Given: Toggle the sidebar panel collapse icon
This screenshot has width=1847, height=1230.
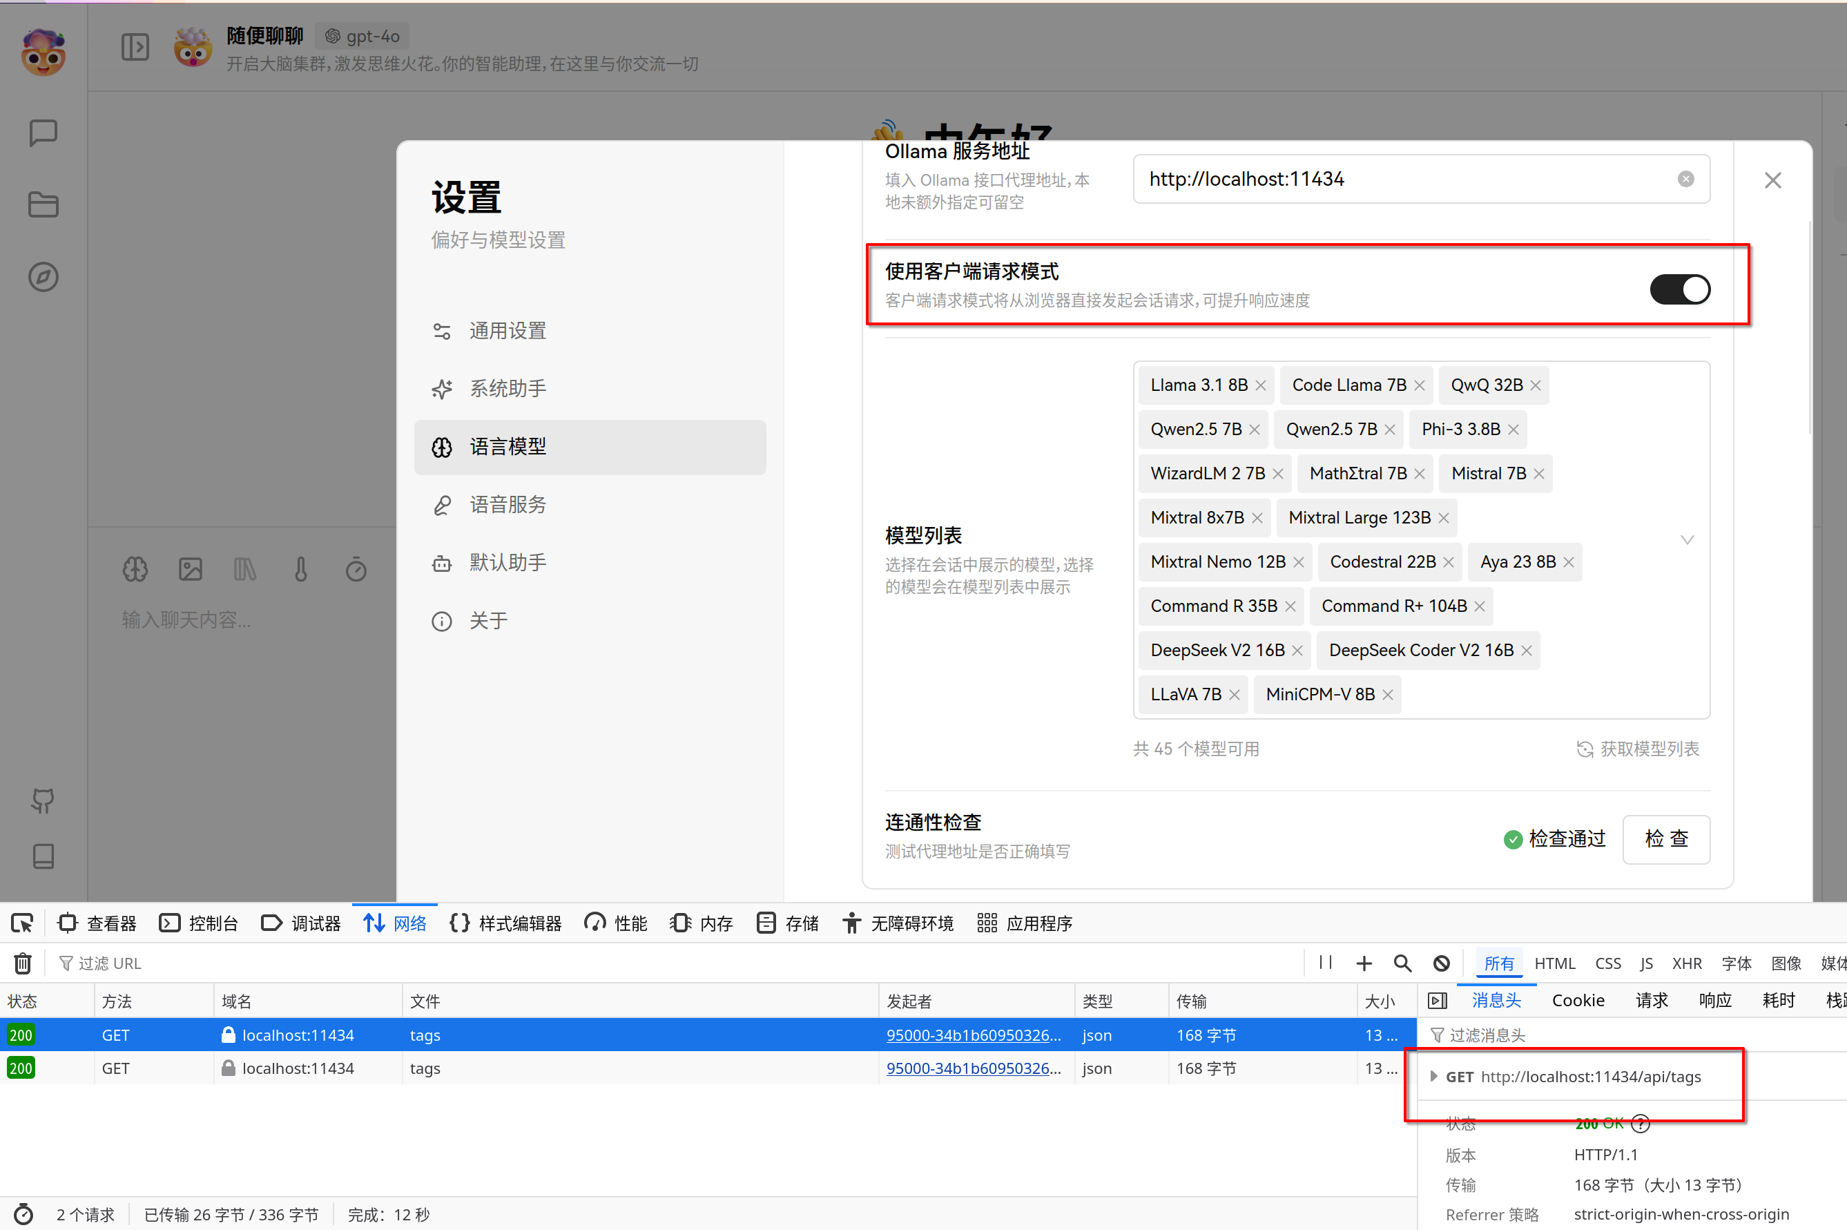Looking at the screenshot, I should [135, 47].
